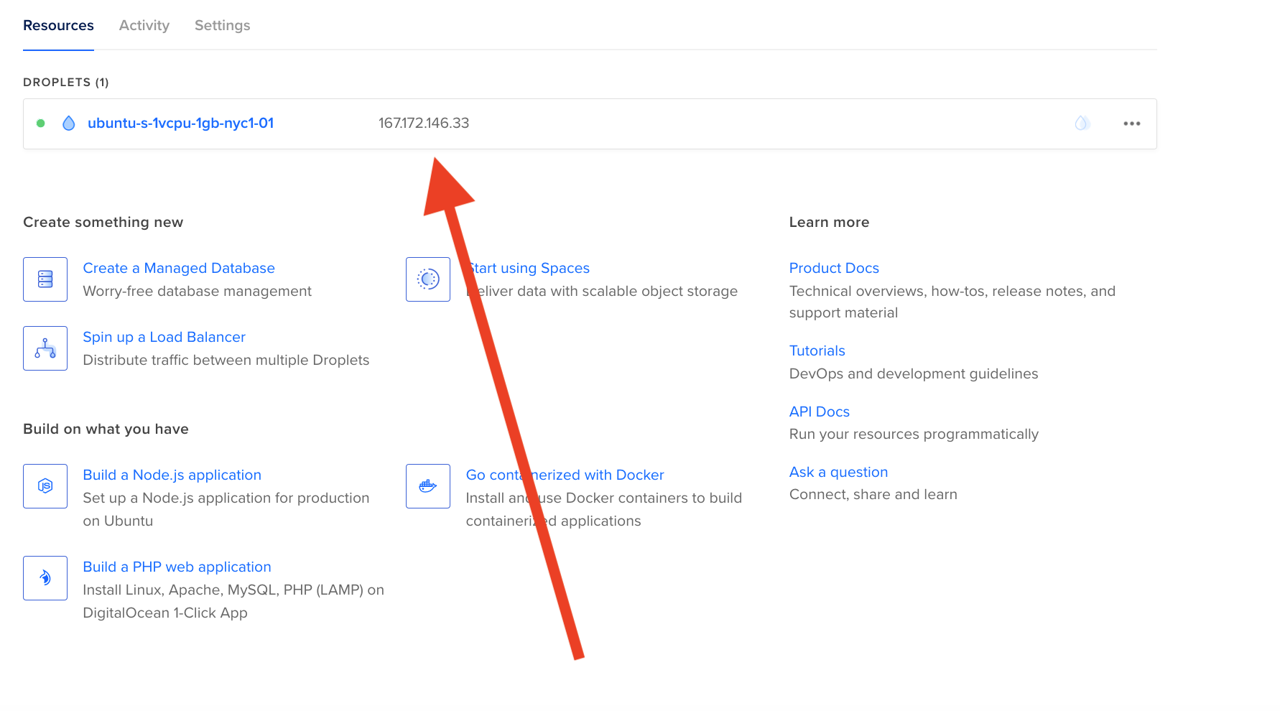Select the Managed Database icon
Viewport: 1280px width, 711px height.
[45, 279]
